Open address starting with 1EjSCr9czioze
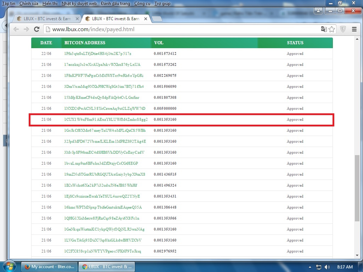Image resolution: width=363 pixels, height=272 pixels. click(x=102, y=196)
